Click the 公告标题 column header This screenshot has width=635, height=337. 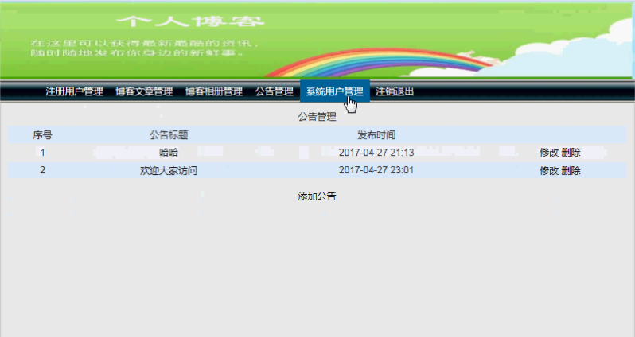tap(169, 135)
